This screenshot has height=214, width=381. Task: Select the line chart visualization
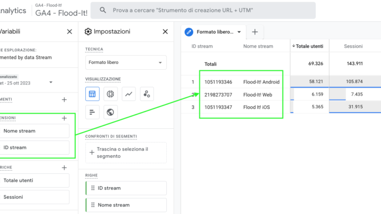129,94
